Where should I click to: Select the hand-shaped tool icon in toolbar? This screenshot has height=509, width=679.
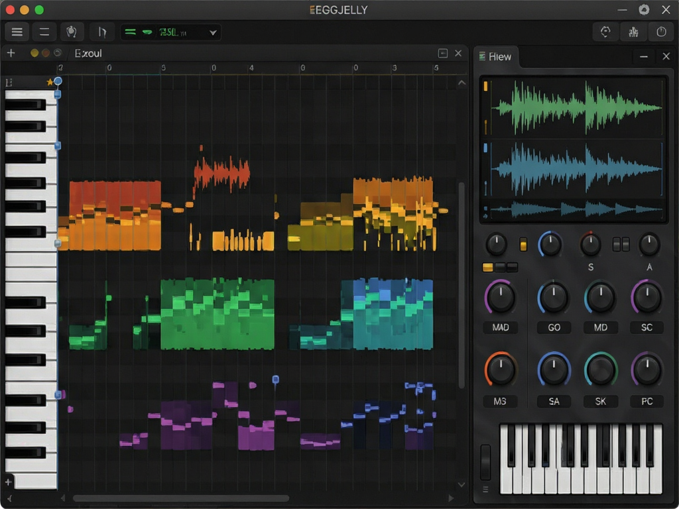click(x=72, y=32)
